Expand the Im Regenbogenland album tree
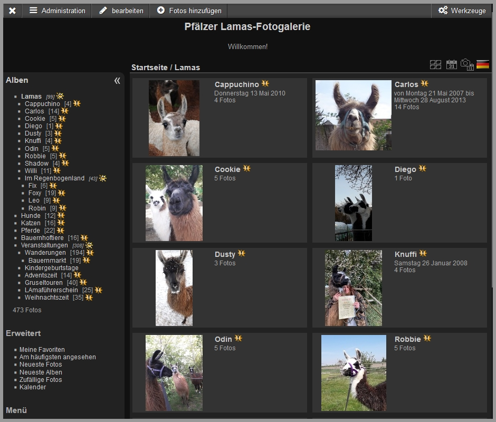This screenshot has width=496, height=422. (x=102, y=178)
